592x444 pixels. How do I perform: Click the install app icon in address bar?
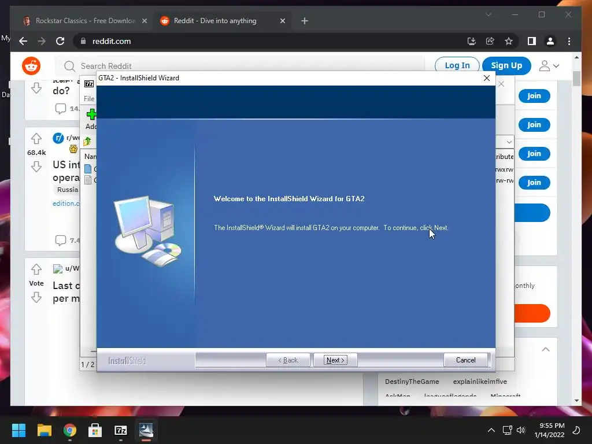472,41
